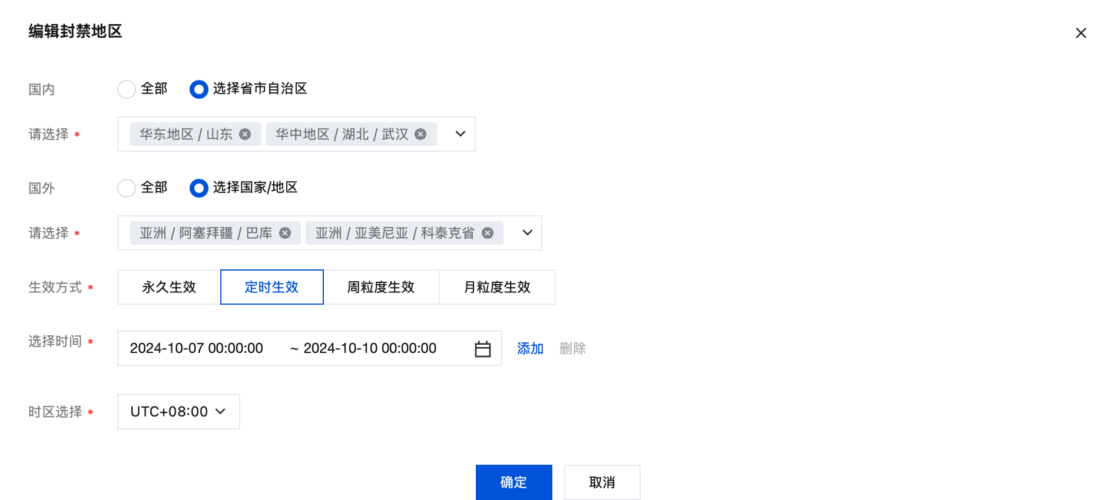Switch to 周粒度生效 mode
Viewport: 1100px width, 500px height.
[x=381, y=287]
